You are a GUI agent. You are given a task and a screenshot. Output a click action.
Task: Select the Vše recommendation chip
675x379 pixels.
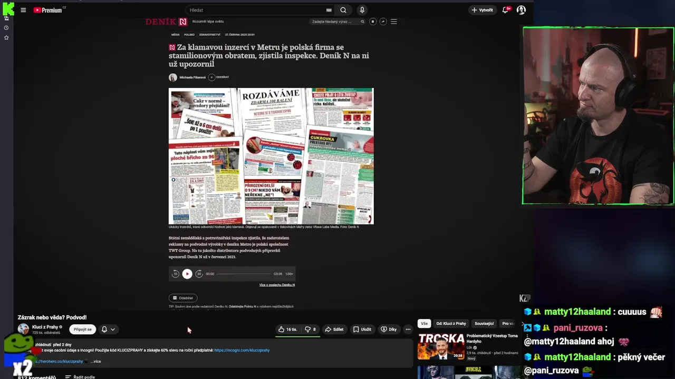click(424, 323)
